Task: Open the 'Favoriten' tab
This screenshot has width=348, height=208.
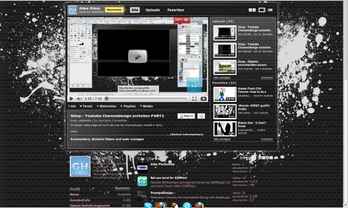Action: click(x=175, y=10)
